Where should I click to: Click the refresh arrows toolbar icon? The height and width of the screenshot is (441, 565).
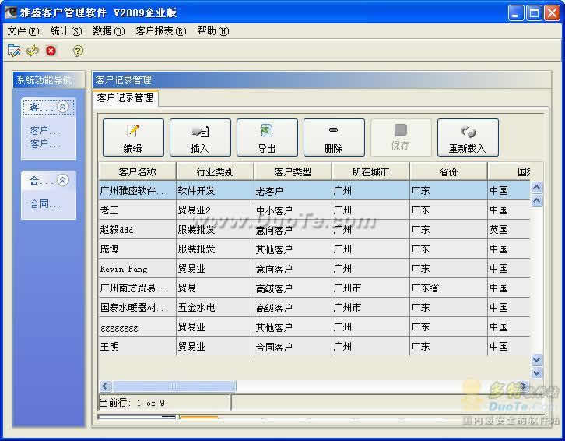33,51
